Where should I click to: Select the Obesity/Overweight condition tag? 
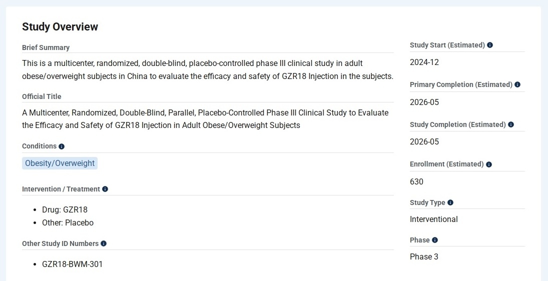[60, 163]
